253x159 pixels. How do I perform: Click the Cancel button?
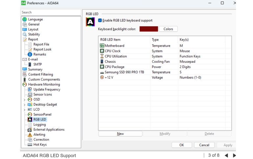point(204,145)
